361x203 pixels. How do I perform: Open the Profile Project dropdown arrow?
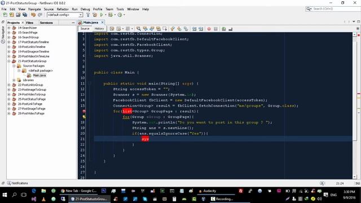pos(124,15)
